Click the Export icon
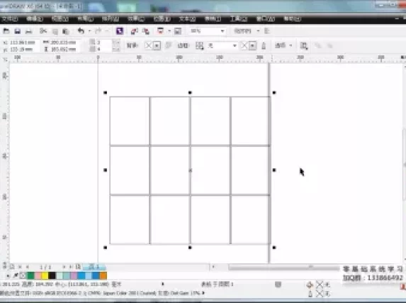This screenshot has width=406, height=303. (146, 31)
